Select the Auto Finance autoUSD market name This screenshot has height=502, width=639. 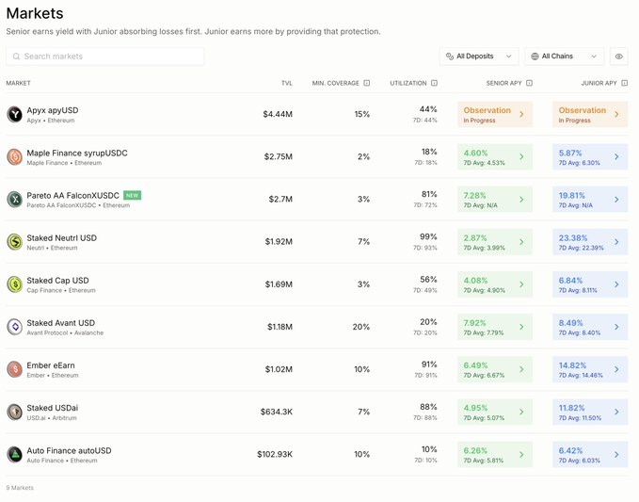(70, 450)
